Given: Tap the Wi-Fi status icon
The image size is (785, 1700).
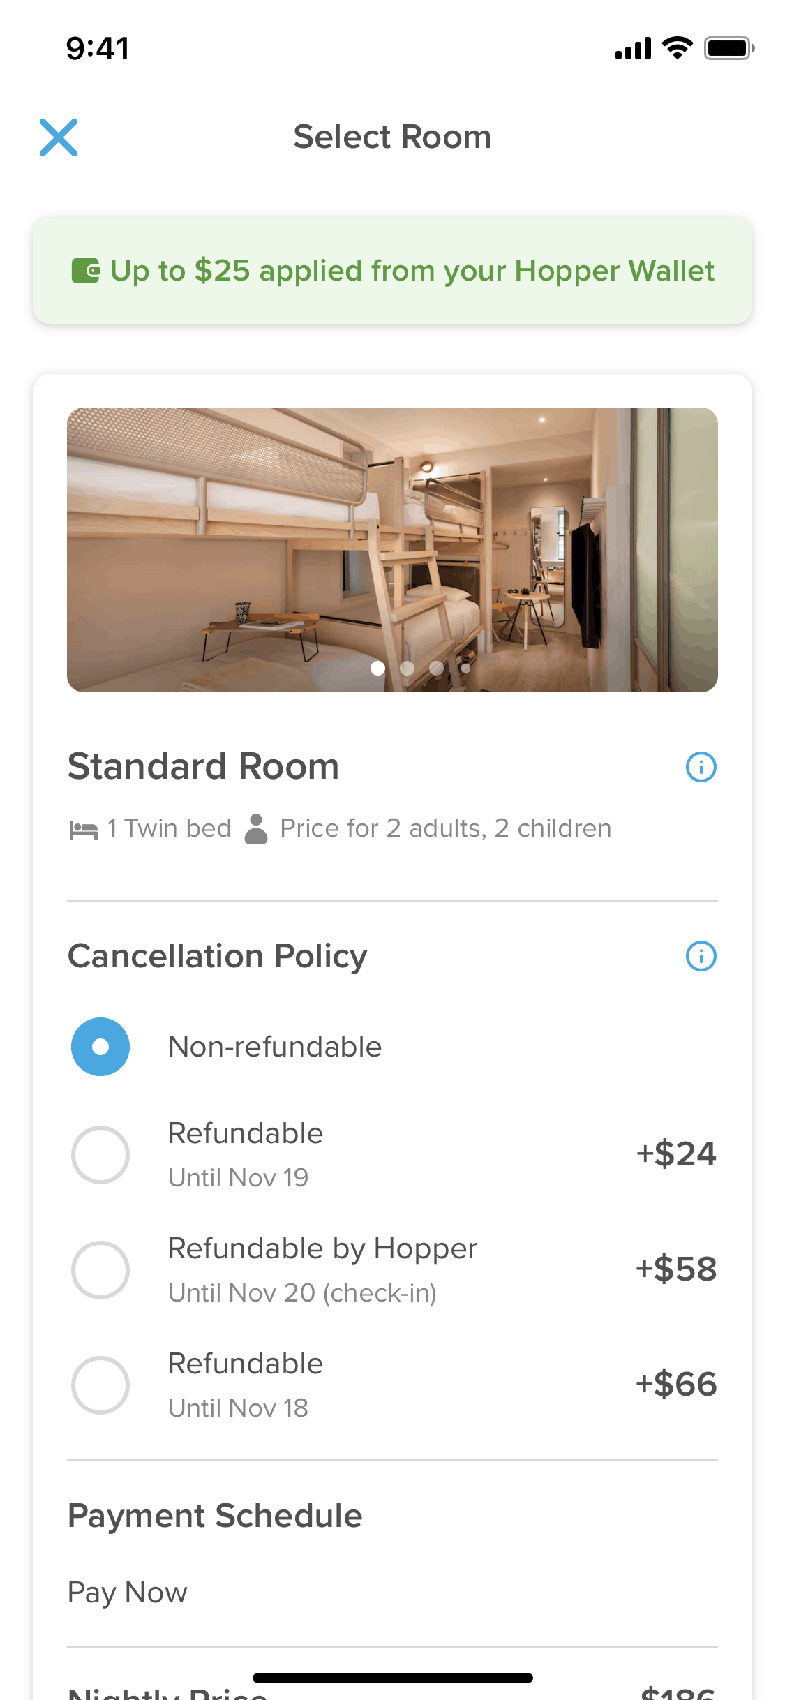Looking at the screenshot, I should [677, 48].
